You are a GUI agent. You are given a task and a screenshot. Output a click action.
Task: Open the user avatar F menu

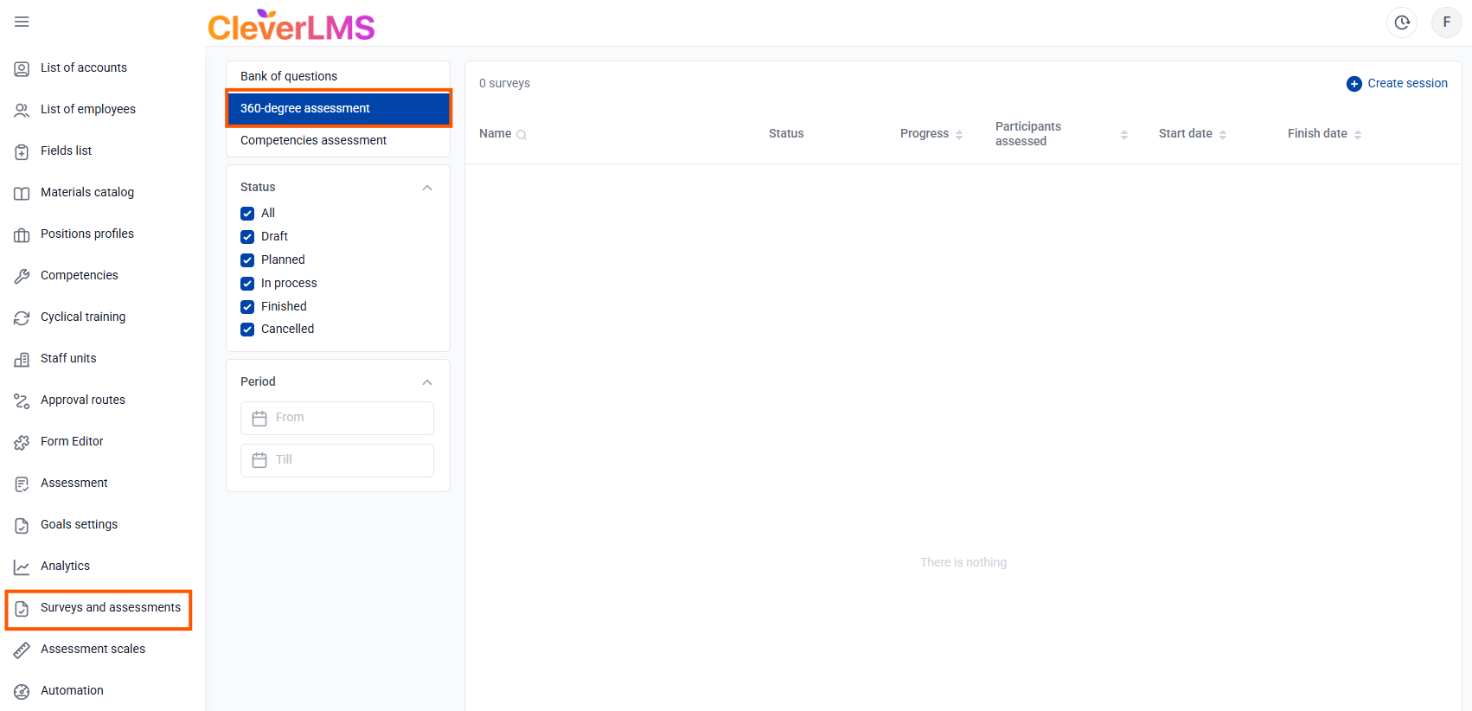[x=1447, y=22]
